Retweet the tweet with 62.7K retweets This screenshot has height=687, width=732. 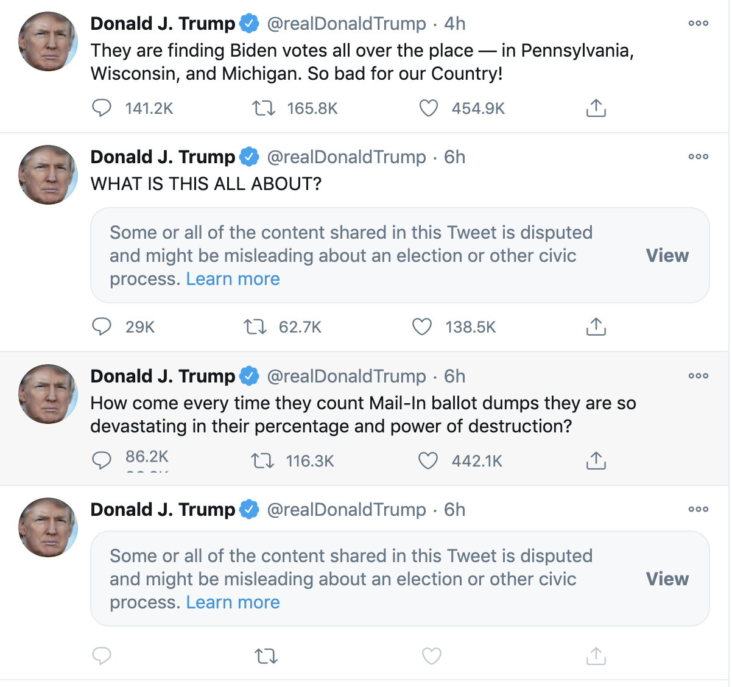click(x=255, y=327)
